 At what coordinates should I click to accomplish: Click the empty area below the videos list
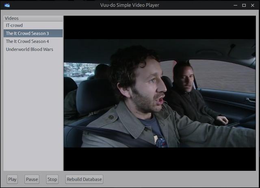pos(33,114)
